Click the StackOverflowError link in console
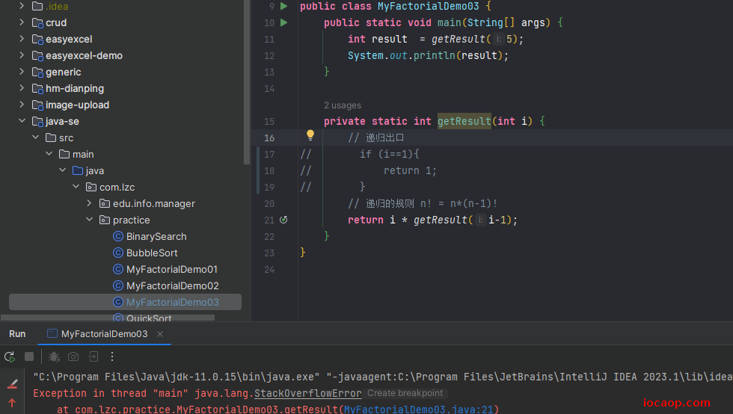 pyautogui.click(x=307, y=393)
